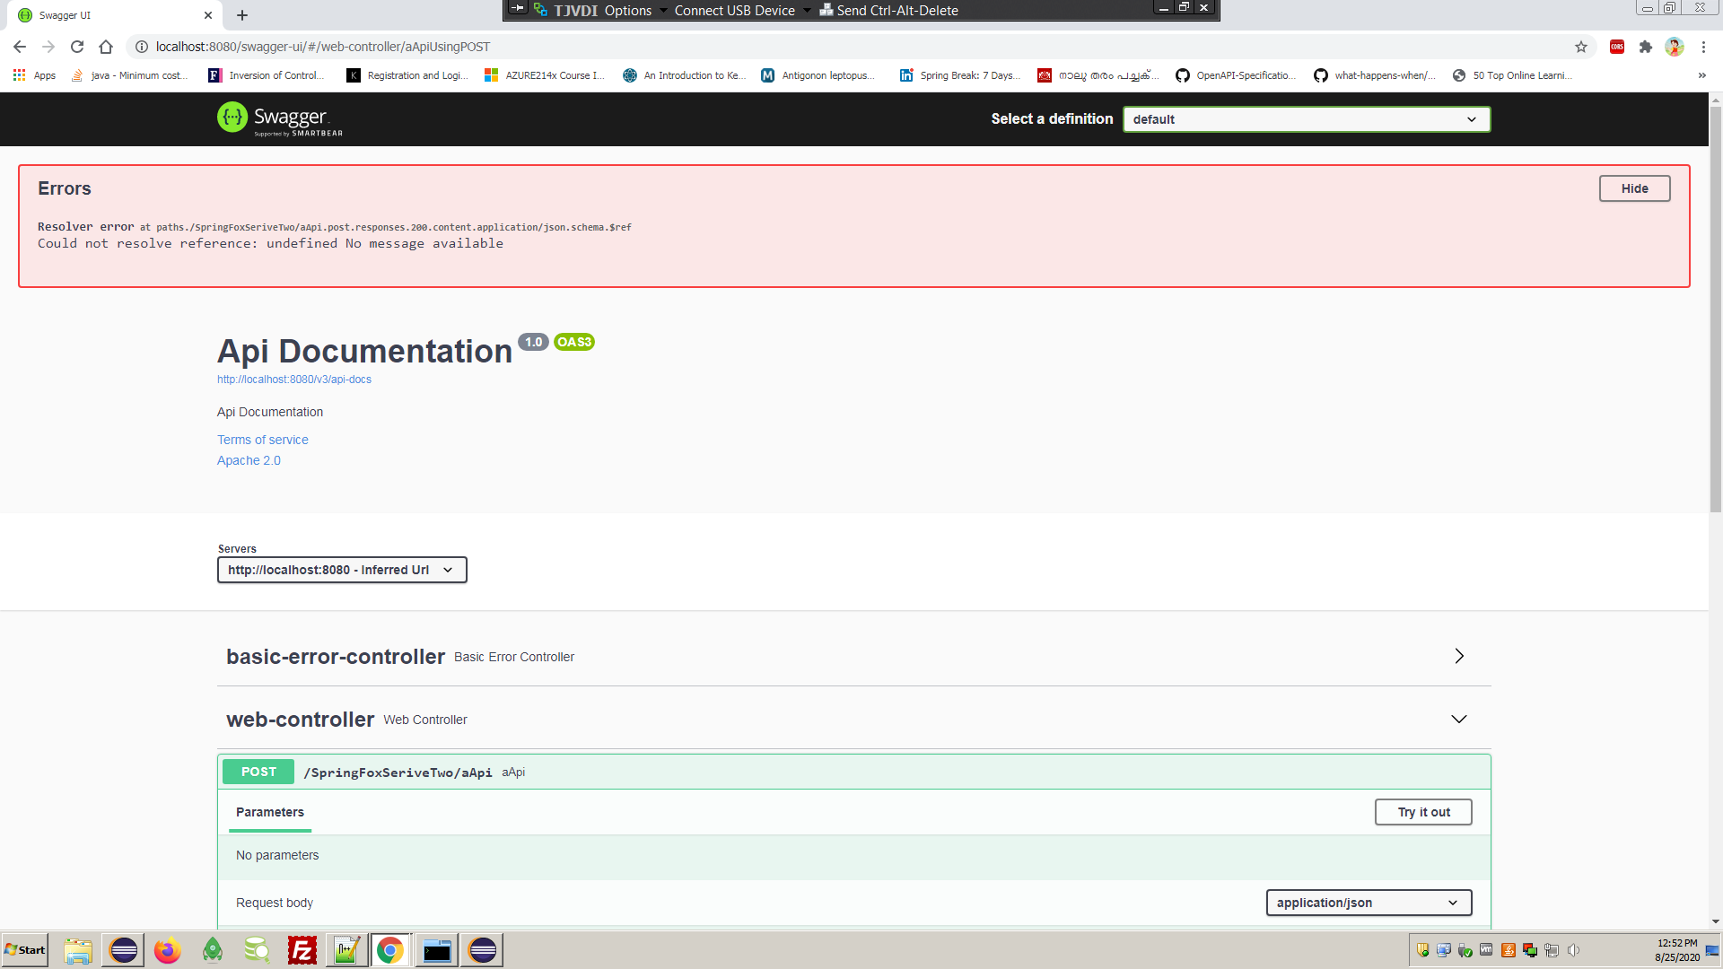Click the Java update tray icon
1723x969 pixels.
tap(1509, 950)
